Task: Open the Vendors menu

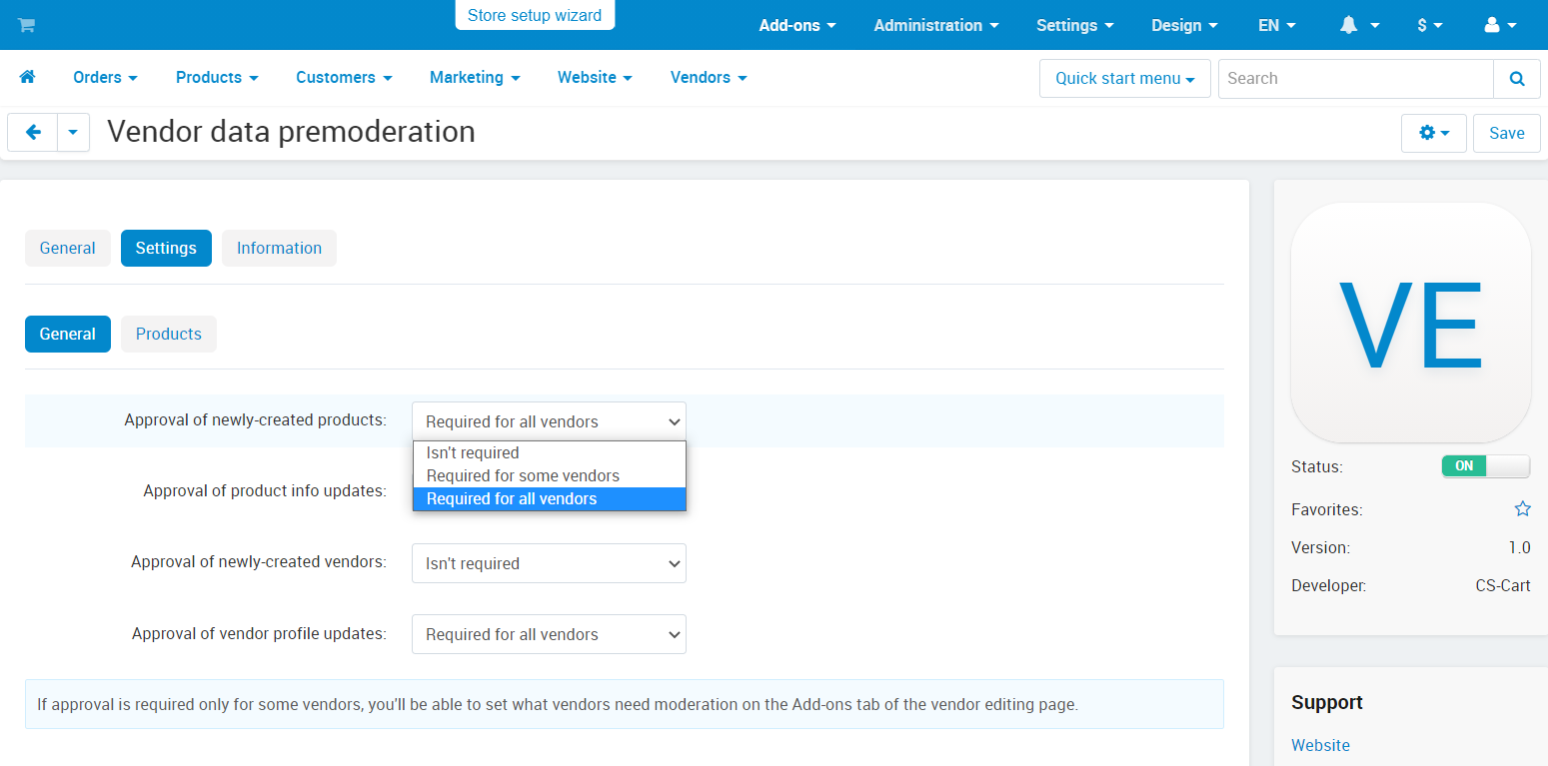Action: point(709,77)
